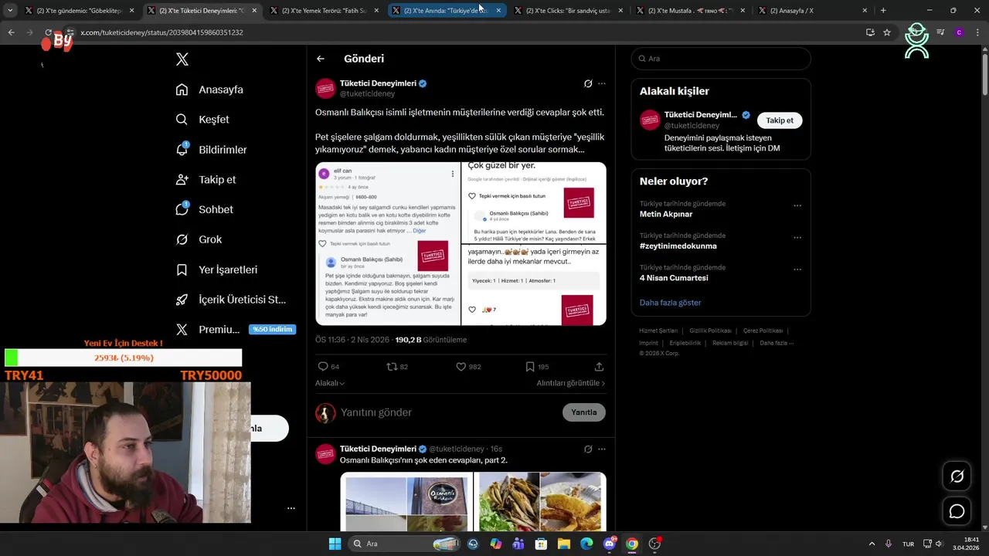
Task: Switch to 'X'te Clicks' browser tab
Action: click(x=569, y=11)
